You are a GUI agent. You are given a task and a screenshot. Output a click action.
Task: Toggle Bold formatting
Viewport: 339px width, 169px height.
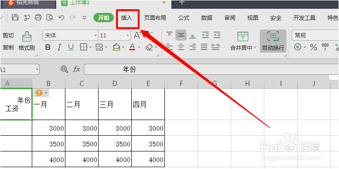(48, 47)
